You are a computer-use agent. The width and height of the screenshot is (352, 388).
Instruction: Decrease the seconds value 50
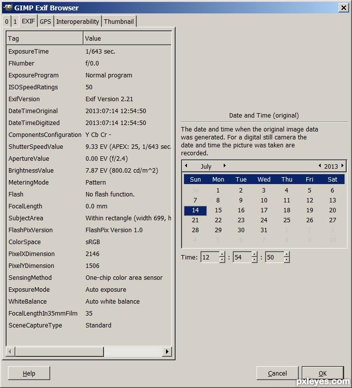click(286, 259)
